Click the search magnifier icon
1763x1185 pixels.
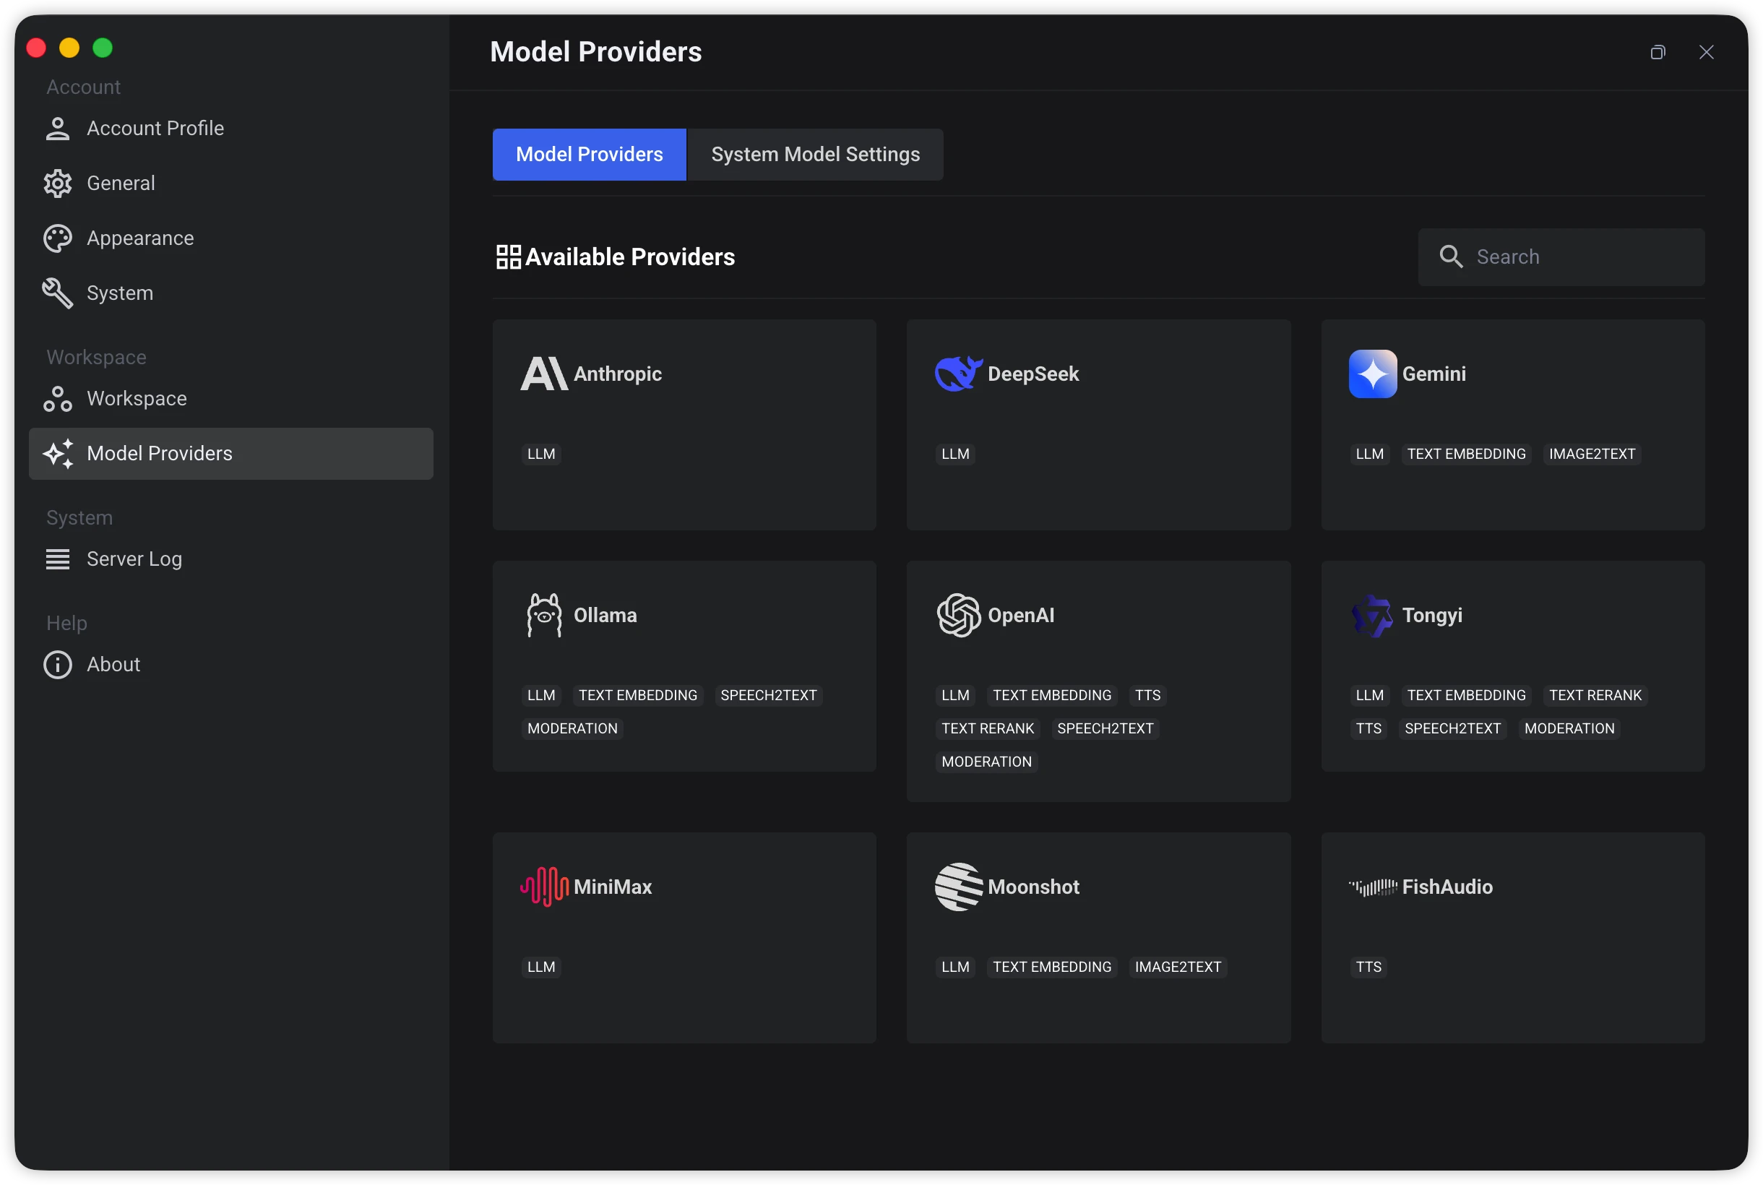(1451, 257)
